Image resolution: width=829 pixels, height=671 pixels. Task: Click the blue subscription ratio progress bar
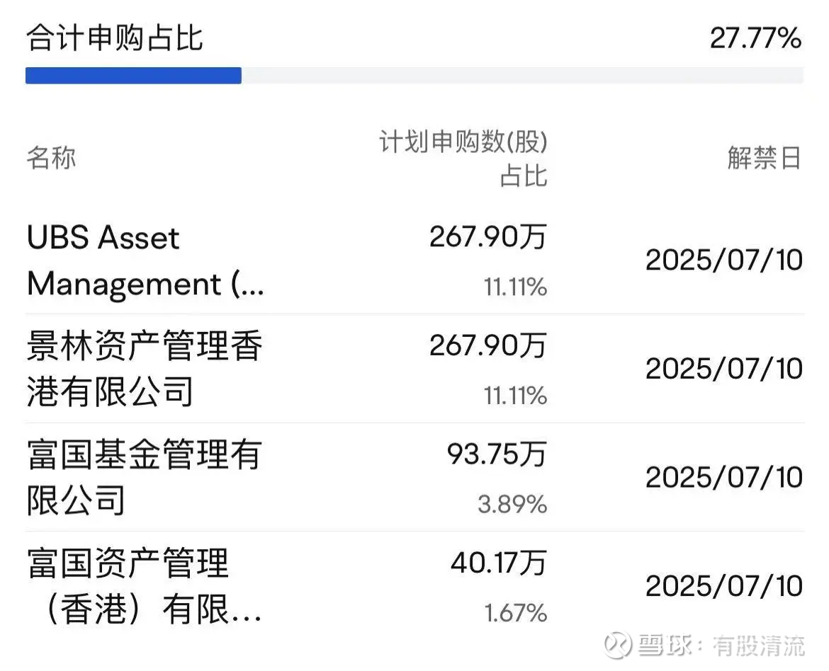pos(133,76)
